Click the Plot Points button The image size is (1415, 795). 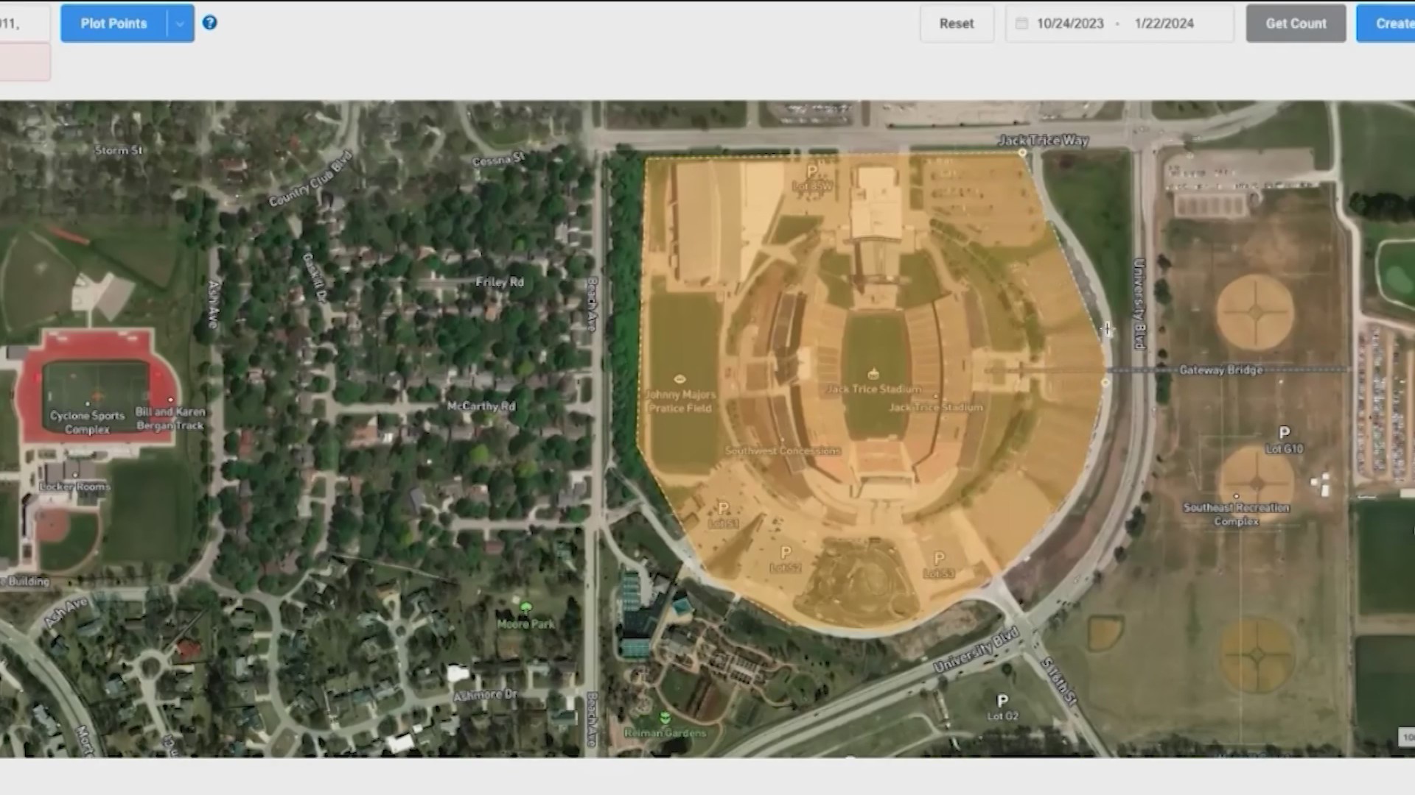113,23
